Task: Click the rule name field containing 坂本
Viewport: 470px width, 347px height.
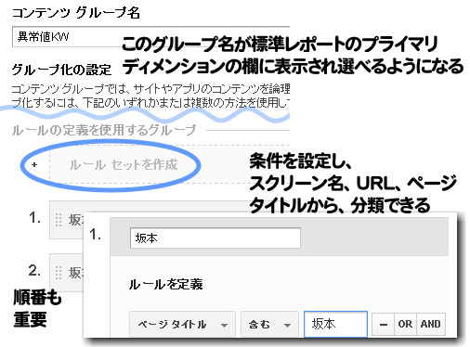Action: (x=215, y=238)
